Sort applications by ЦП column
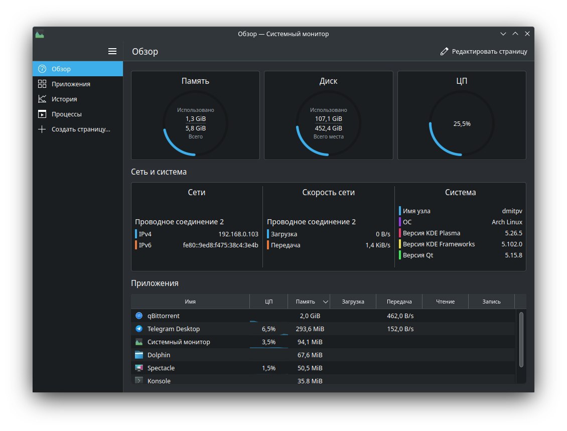This screenshot has width=567, height=431. point(268,302)
